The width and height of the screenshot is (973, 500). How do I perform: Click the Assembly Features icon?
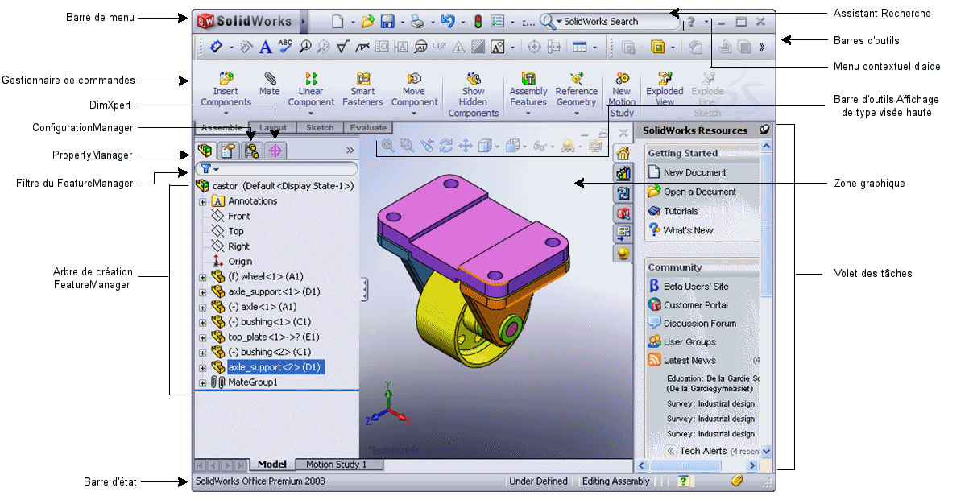coord(528,79)
